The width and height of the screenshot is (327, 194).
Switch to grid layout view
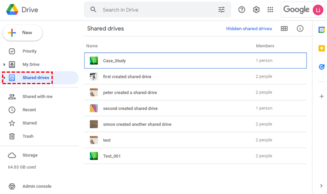(284, 29)
